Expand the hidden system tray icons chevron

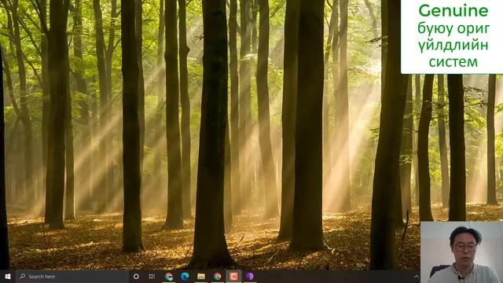416,277
